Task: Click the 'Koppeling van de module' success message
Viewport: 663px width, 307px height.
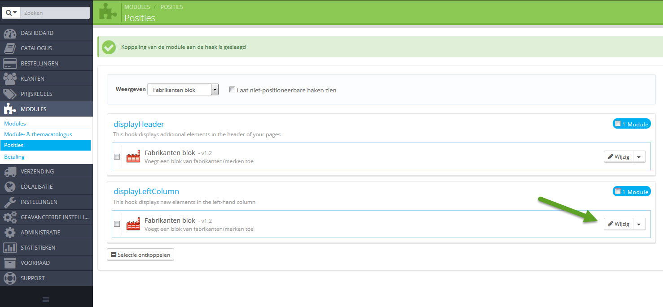Action: click(184, 47)
